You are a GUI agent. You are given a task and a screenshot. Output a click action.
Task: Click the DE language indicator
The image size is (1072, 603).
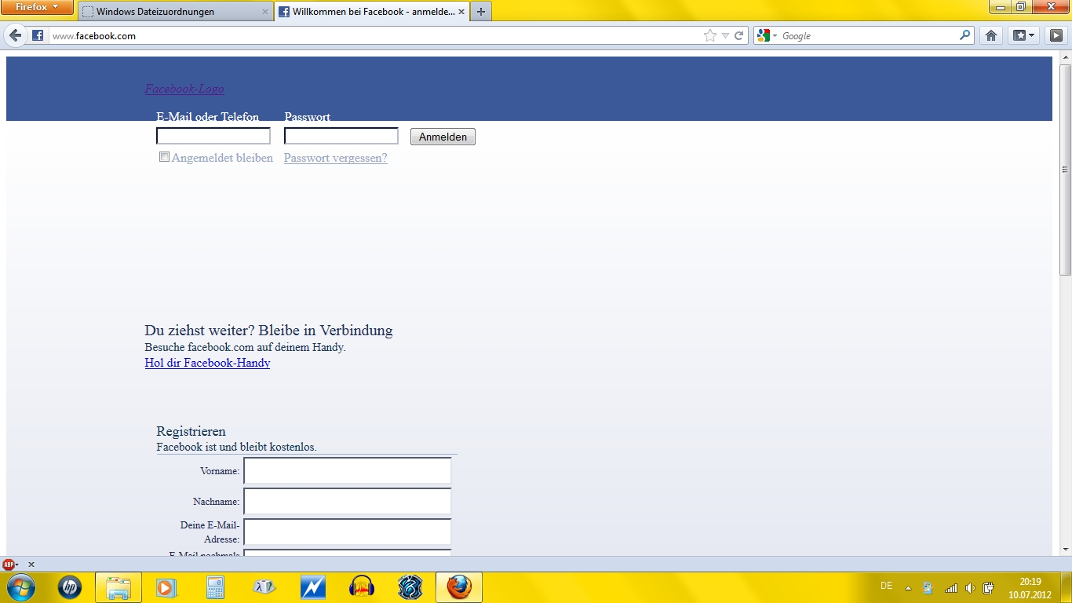tap(887, 586)
